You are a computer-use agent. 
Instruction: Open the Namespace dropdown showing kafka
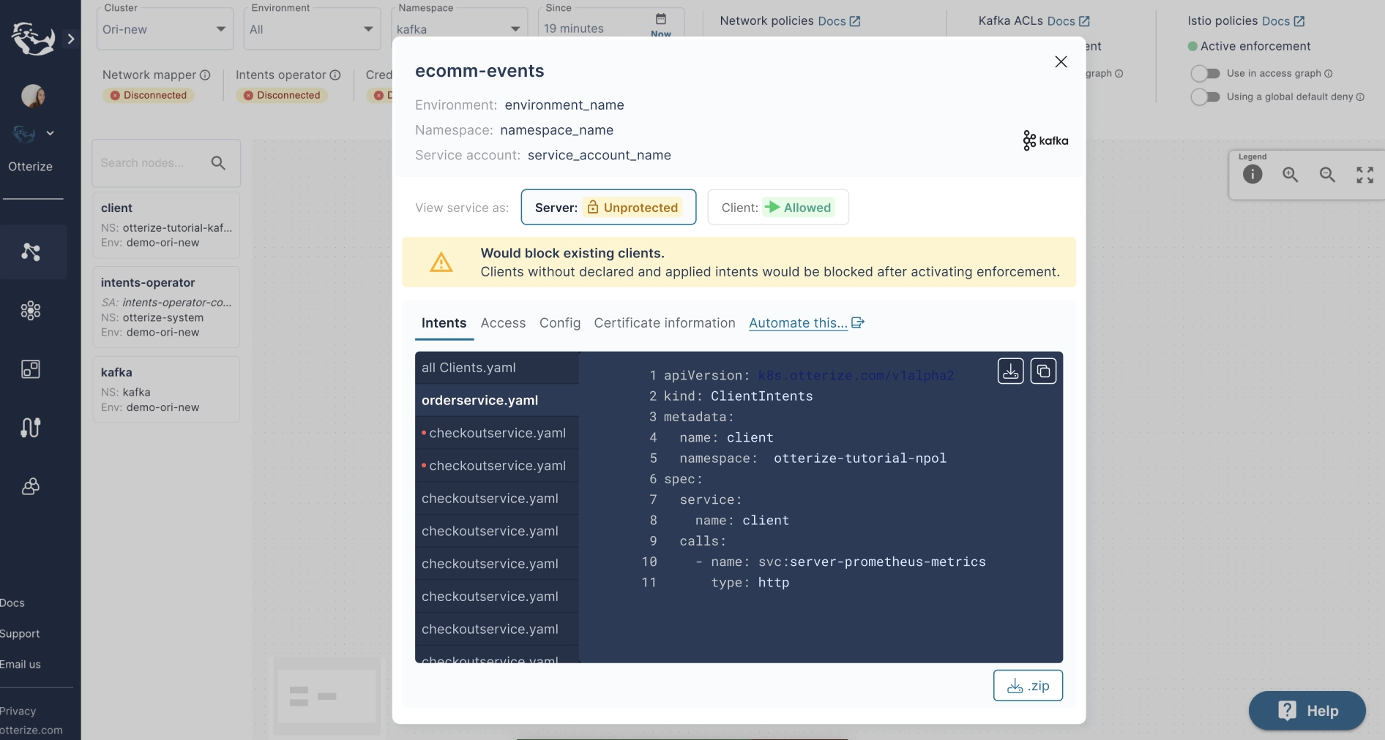[x=459, y=29]
